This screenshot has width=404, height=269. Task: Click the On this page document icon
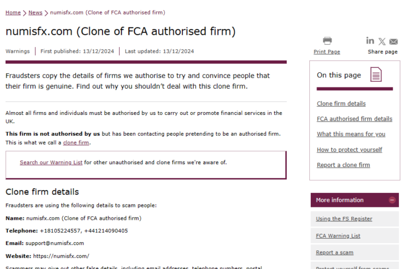pyautogui.click(x=376, y=75)
